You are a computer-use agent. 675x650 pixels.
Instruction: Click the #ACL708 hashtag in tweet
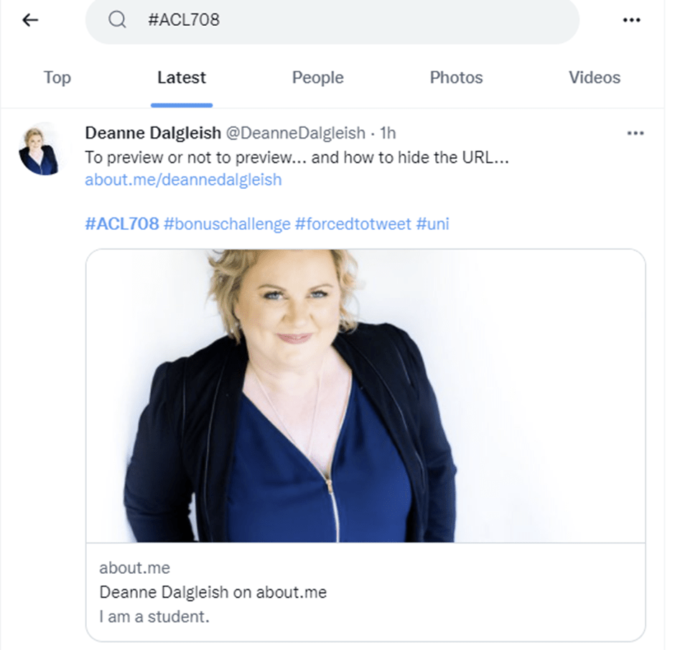[121, 223]
